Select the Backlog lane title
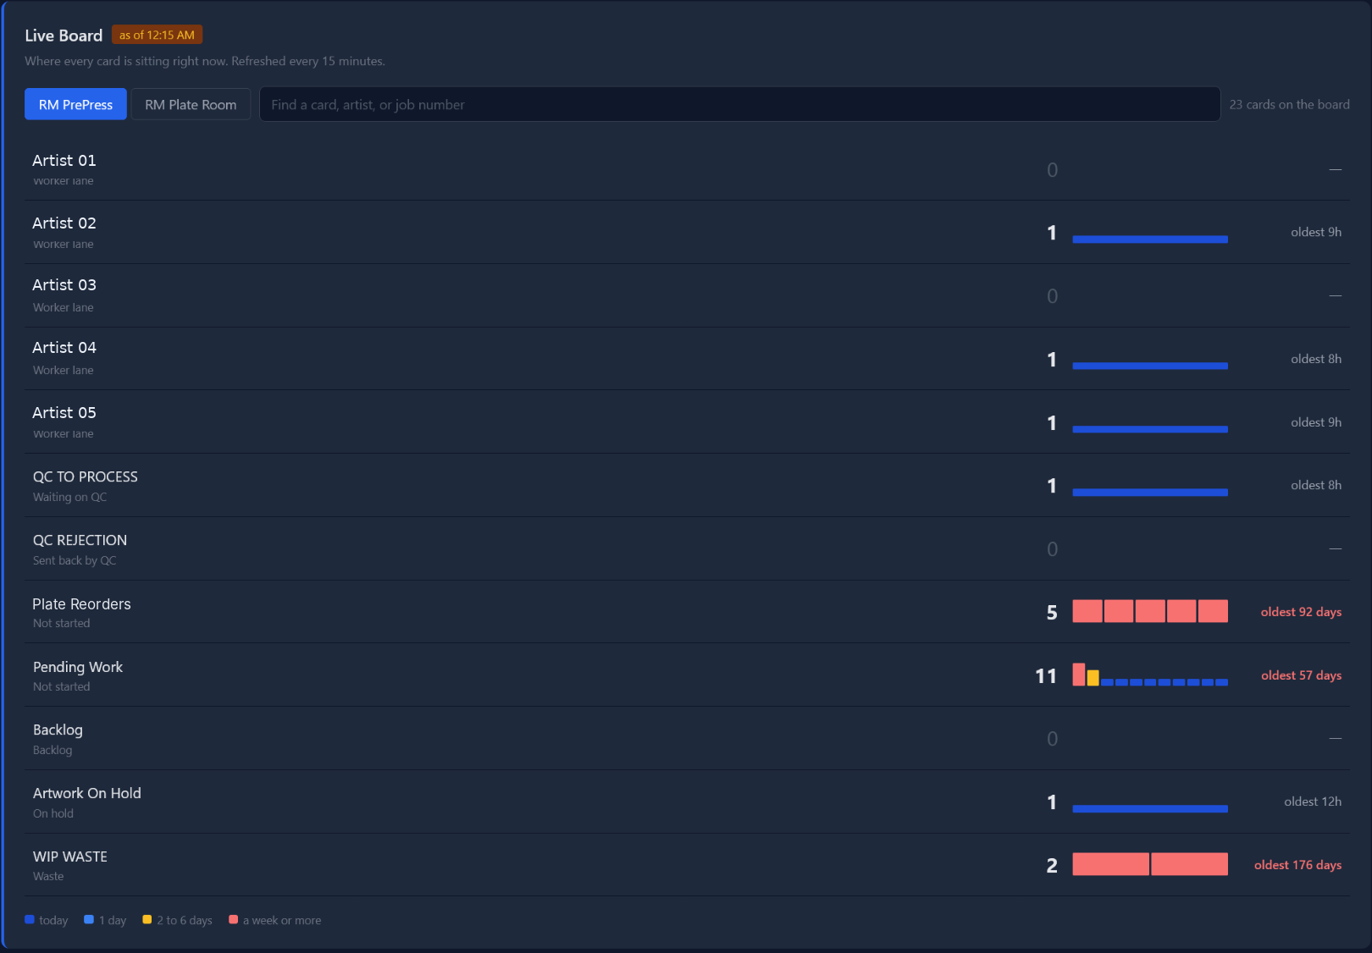Viewport: 1372px width, 953px height. click(58, 730)
